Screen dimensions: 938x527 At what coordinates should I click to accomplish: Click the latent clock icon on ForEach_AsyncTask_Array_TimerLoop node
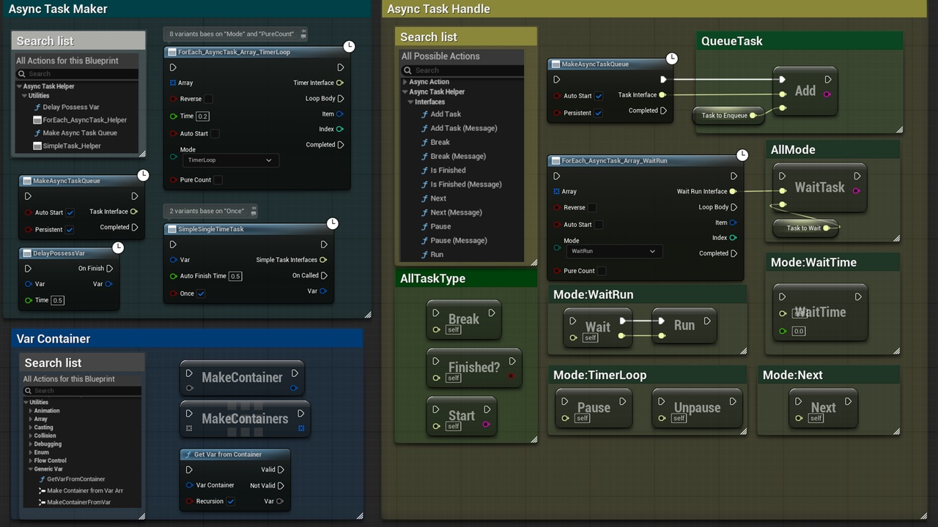(x=350, y=46)
